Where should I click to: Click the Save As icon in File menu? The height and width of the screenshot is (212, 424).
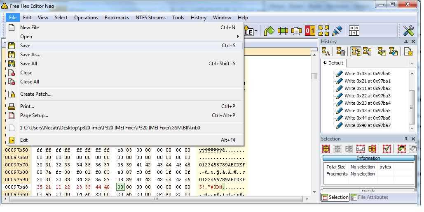click(x=12, y=55)
